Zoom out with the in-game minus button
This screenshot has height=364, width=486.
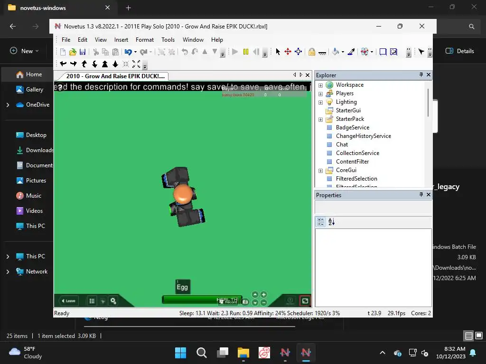(263, 302)
